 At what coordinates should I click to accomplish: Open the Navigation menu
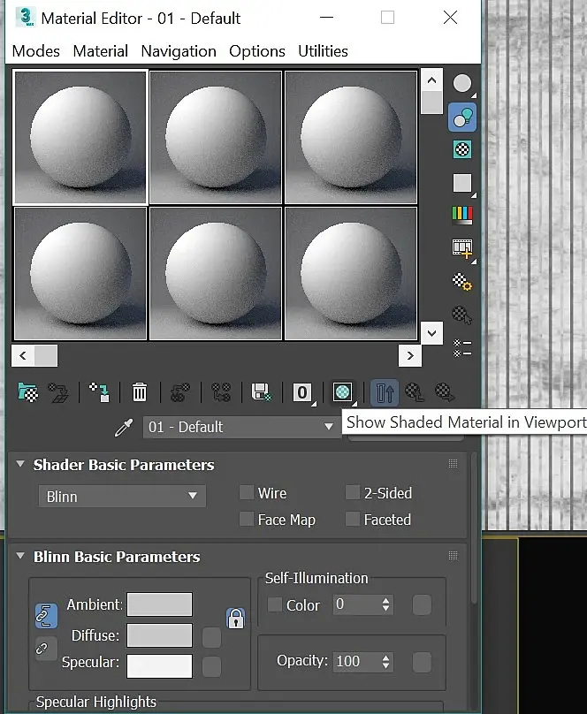click(x=179, y=51)
